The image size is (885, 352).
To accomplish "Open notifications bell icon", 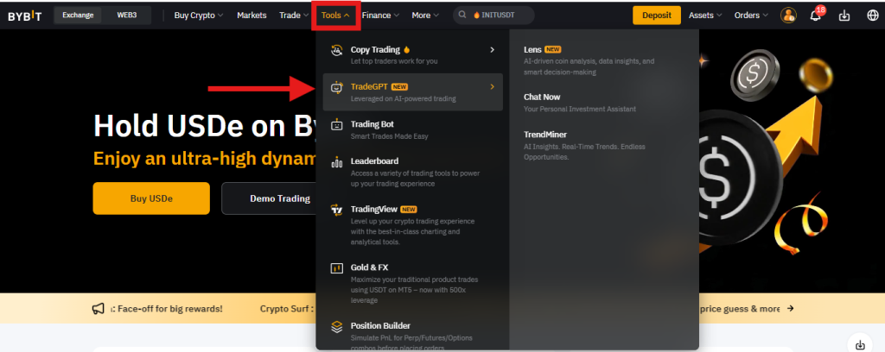I will point(816,16).
